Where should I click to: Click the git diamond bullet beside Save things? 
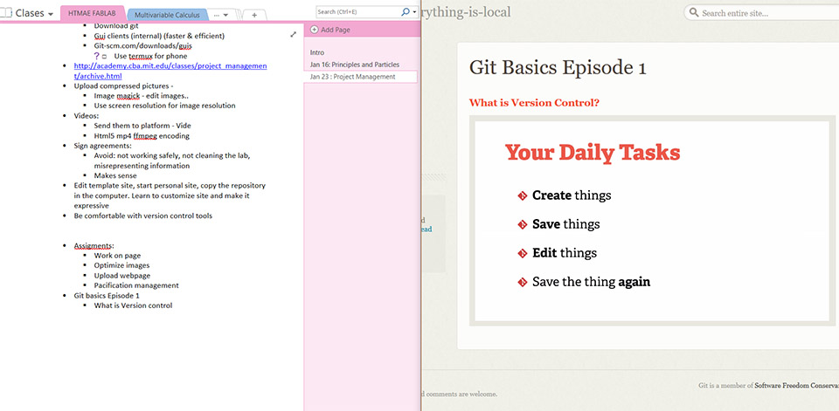(523, 225)
